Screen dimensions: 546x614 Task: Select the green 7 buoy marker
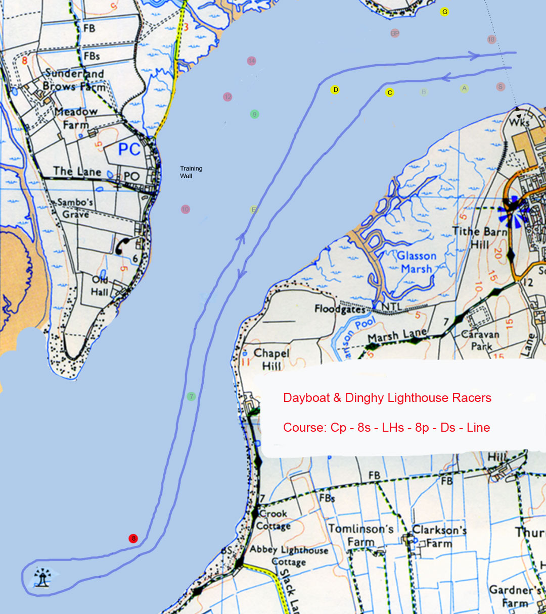point(191,396)
